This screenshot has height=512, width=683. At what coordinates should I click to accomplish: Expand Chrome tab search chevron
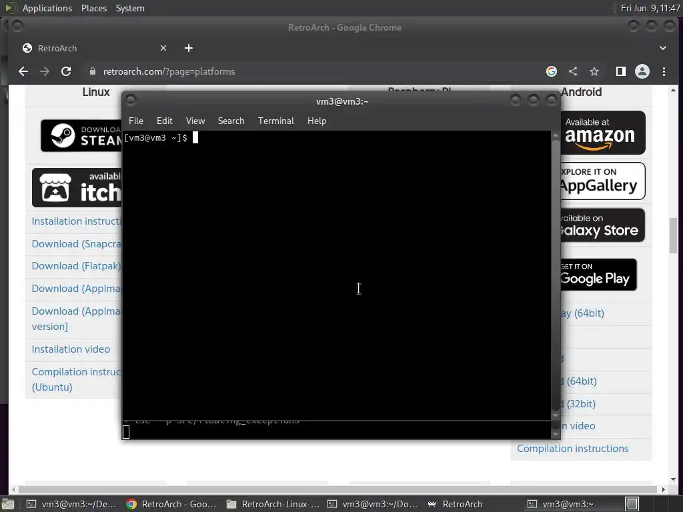[663, 48]
